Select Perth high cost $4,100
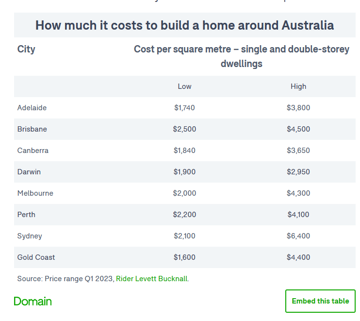Screen dimensions: 360x321 coord(298,215)
